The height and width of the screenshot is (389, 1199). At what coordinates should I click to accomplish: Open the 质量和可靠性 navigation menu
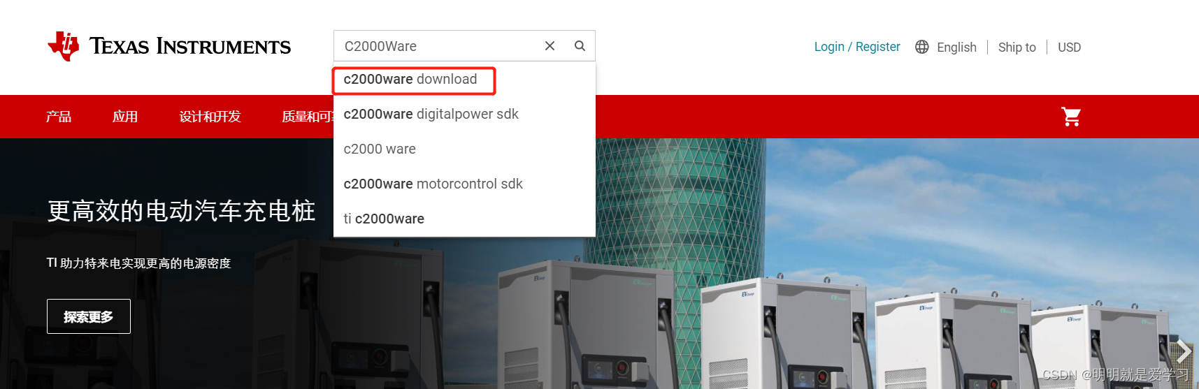point(308,117)
